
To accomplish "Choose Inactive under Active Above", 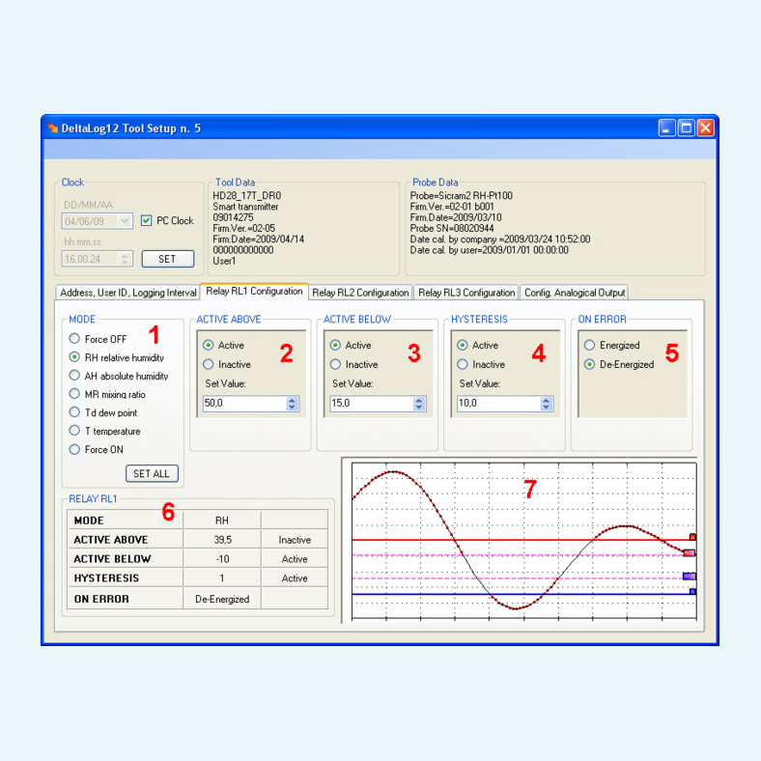I will pyautogui.click(x=209, y=364).
